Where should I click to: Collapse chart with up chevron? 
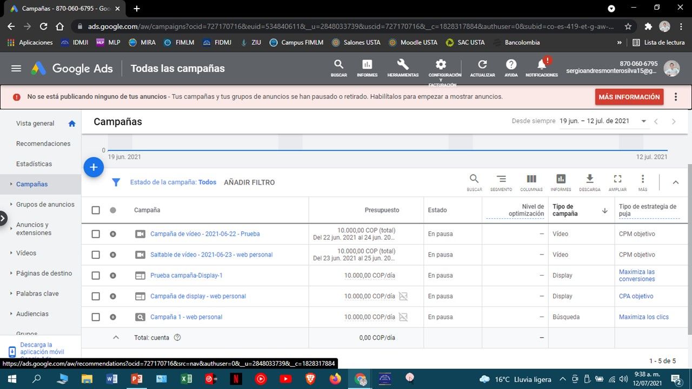pos(676,183)
